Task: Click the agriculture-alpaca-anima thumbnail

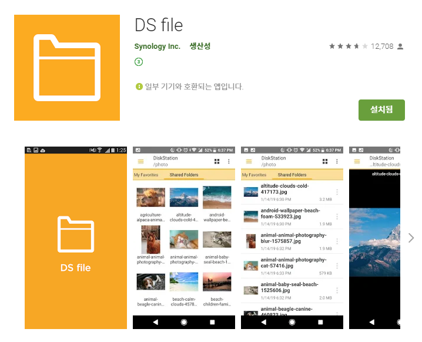Action: (x=150, y=197)
